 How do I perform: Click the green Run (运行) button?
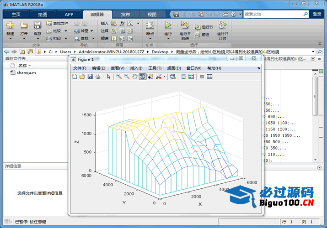point(168,26)
